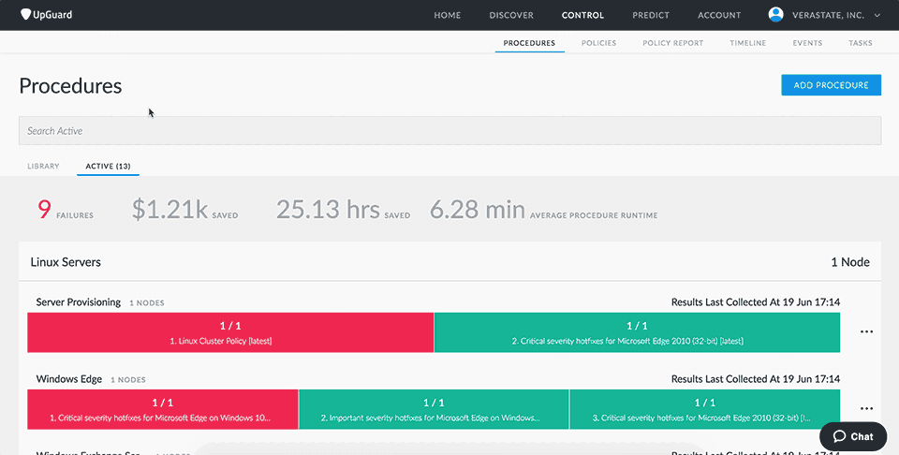The image size is (899, 455).
Task: Click the ADD PROCEDURE button
Action: pos(831,85)
